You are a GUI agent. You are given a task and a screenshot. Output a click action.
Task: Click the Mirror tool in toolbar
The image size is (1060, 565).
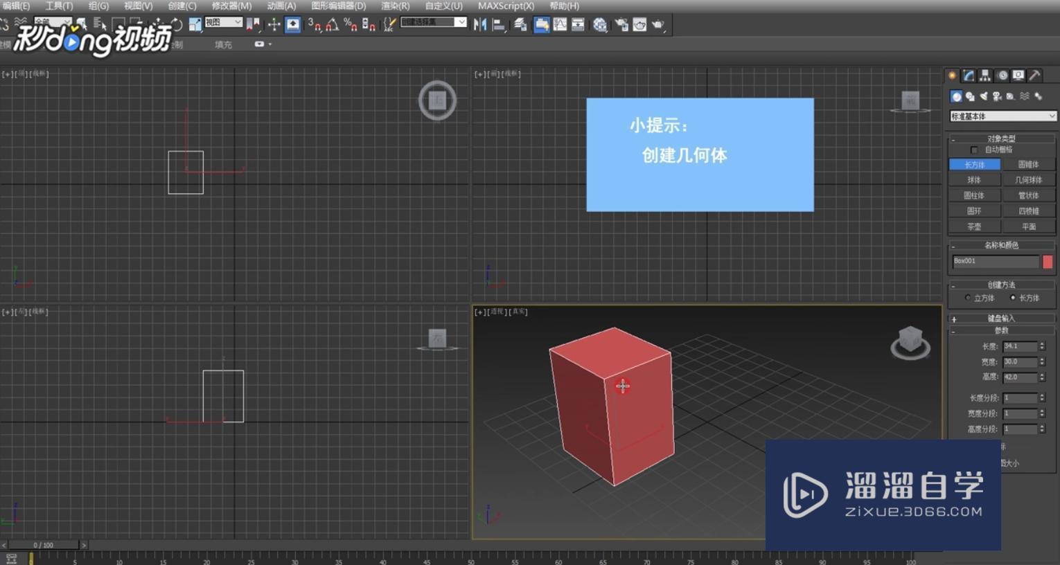click(x=480, y=25)
